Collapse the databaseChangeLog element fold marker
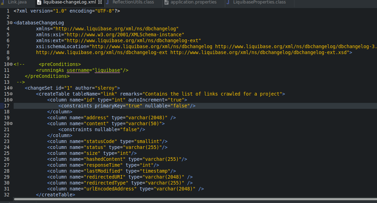The height and width of the screenshot is (203, 377). pyautogui.click(x=12, y=22)
